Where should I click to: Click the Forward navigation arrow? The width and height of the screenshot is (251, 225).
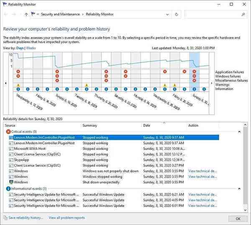(x=14, y=14)
